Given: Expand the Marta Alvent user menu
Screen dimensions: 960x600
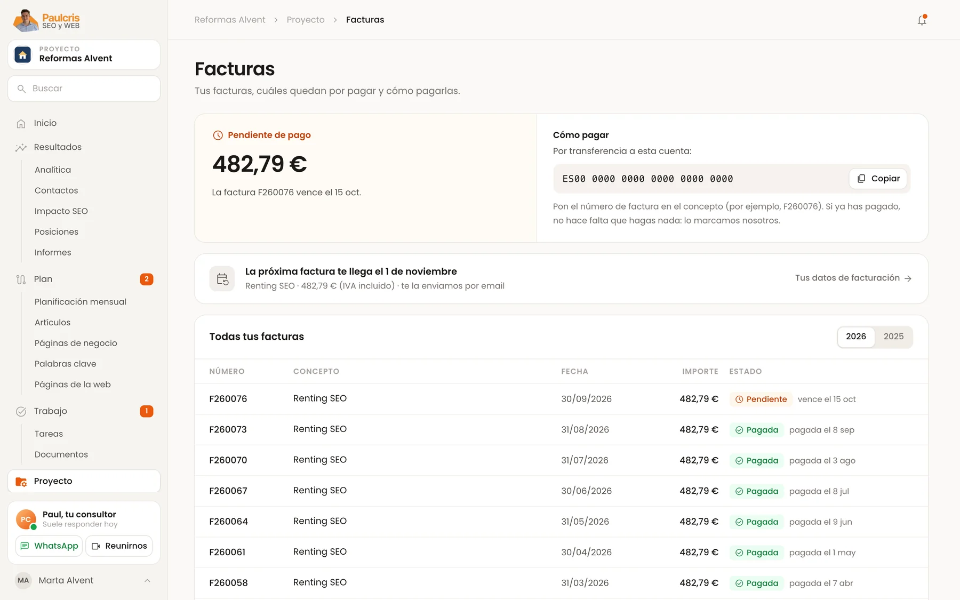Looking at the screenshot, I should pos(84,580).
